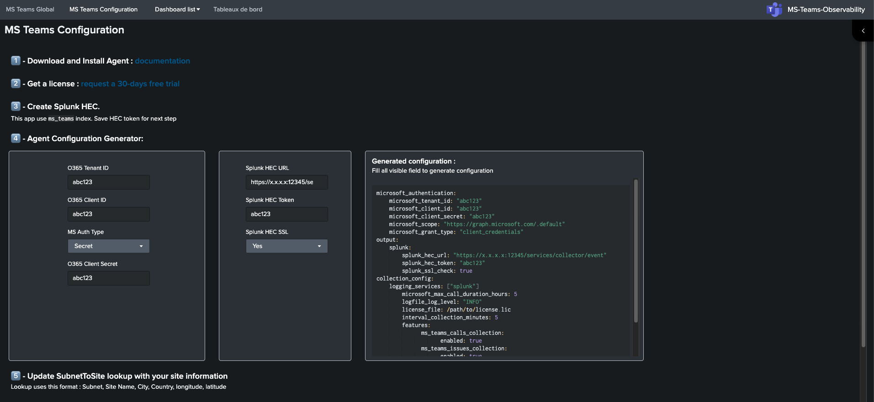Click the microsoft_grant_type line
The width and height of the screenshot is (874, 402).
[456, 232]
